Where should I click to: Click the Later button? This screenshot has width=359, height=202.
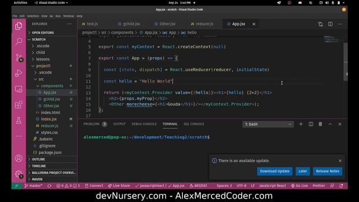[302, 171]
